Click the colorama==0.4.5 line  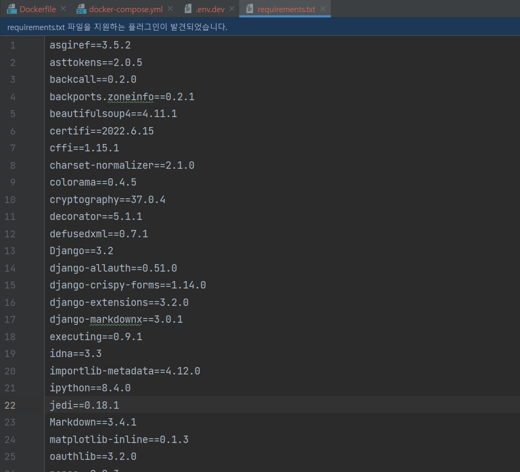(93, 182)
